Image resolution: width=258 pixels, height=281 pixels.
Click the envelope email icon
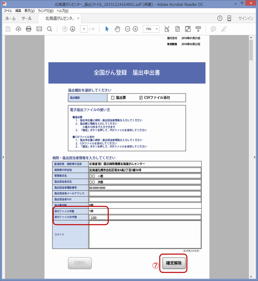click(39, 29)
